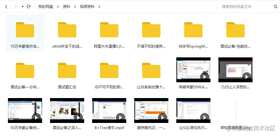Select the 面试必备—分布 folder icon
Screen dimensions: 280x136
click(25, 70)
